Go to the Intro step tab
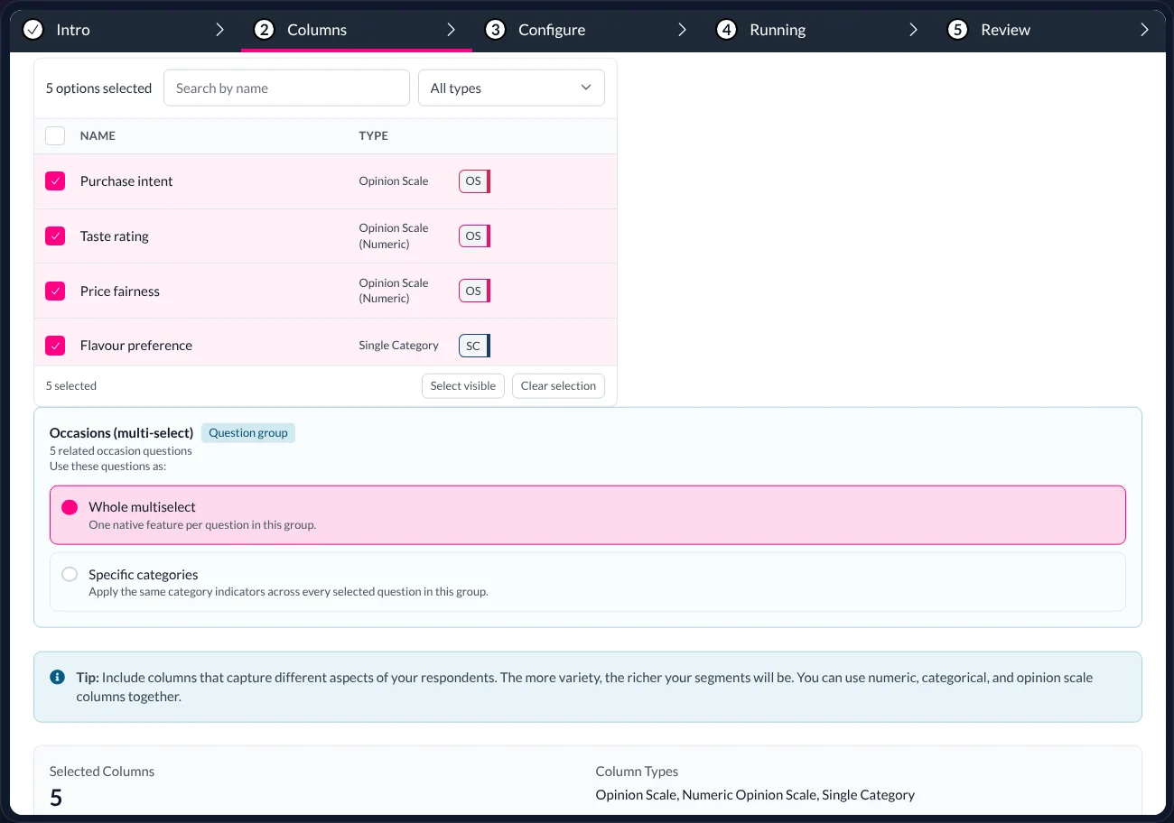 (125, 30)
